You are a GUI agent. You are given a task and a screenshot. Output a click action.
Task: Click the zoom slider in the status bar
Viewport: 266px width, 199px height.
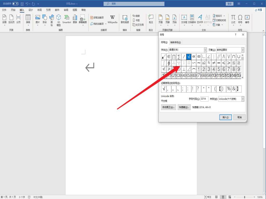244,197
